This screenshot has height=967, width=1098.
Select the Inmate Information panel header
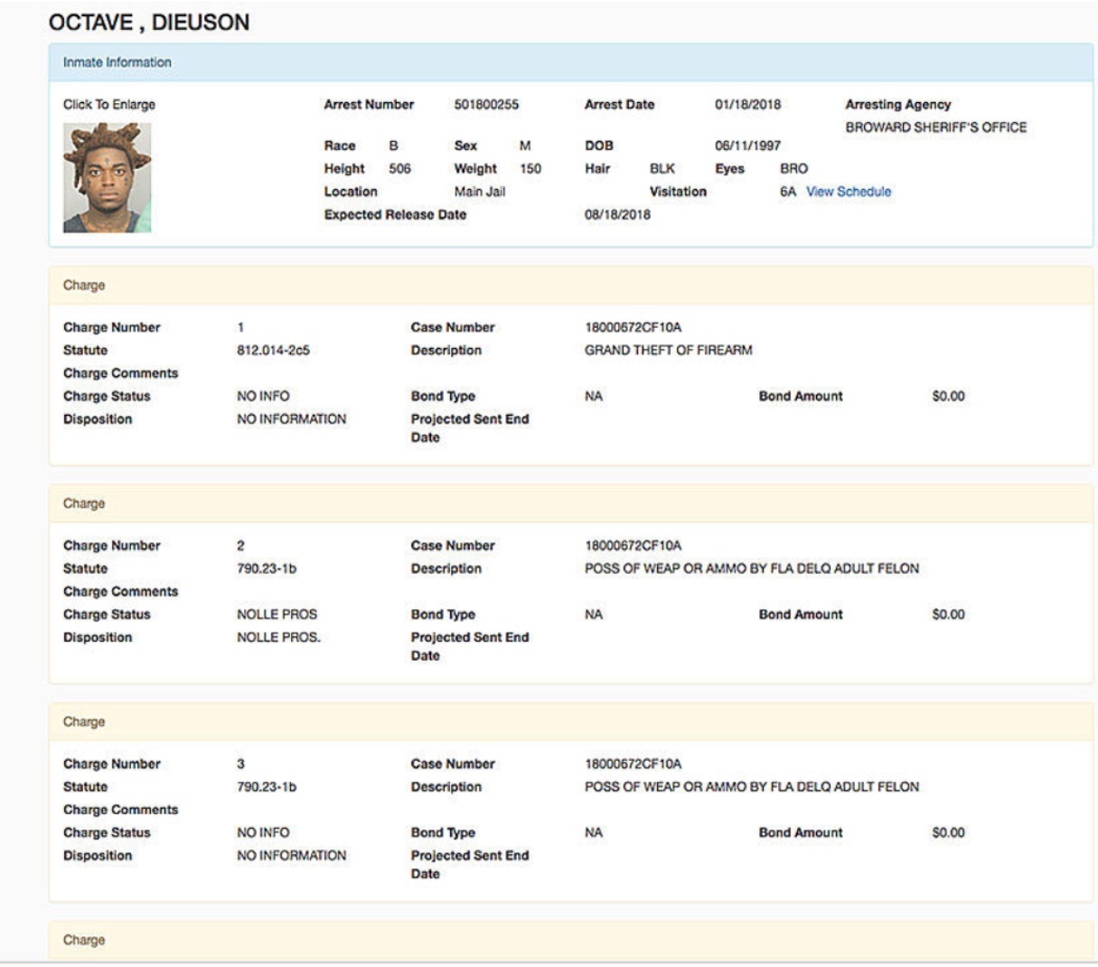pyautogui.click(x=570, y=62)
